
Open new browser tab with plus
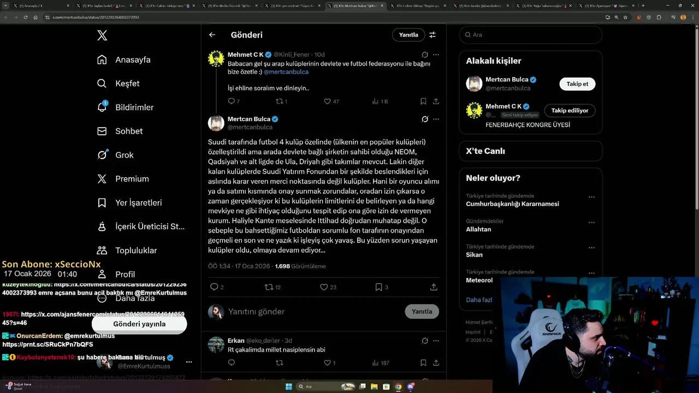point(643,5)
